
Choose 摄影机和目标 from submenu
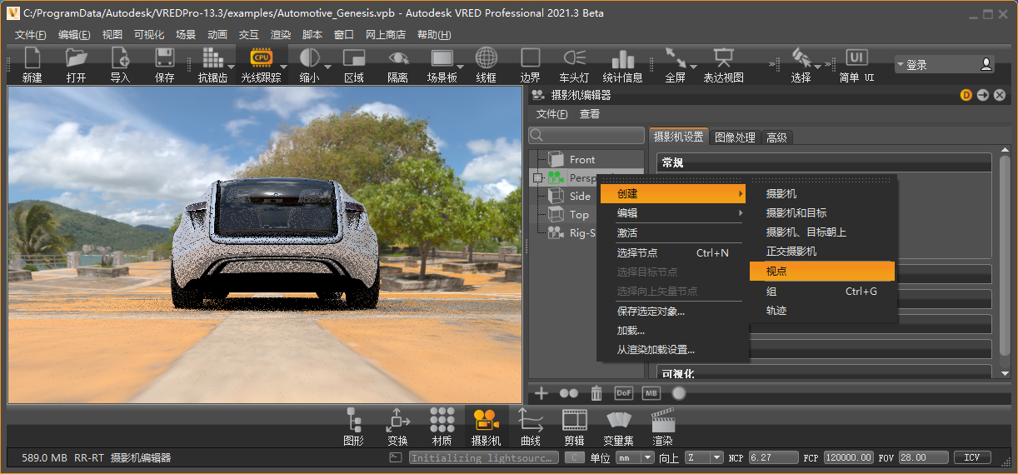click(822, 213)
